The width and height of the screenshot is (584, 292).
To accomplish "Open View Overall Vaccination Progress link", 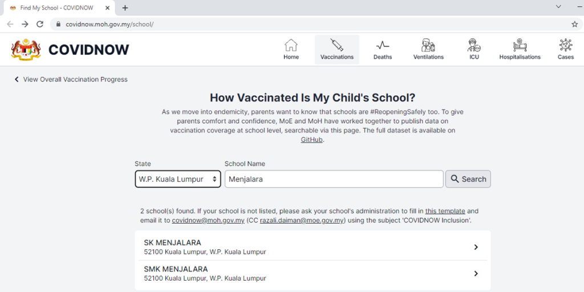I will [x=71, y=79].
